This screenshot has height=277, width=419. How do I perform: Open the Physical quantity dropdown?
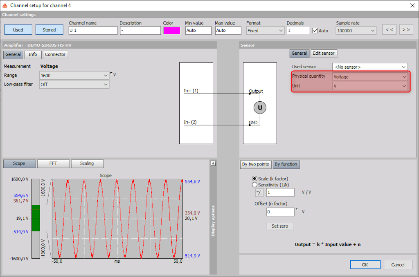click(x=370, y=76)
